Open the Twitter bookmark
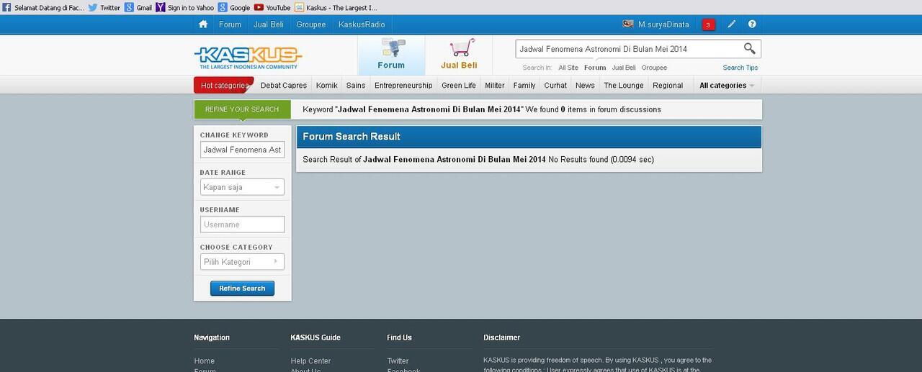Viewport: 922px width, 372px height. click(104, 7)
